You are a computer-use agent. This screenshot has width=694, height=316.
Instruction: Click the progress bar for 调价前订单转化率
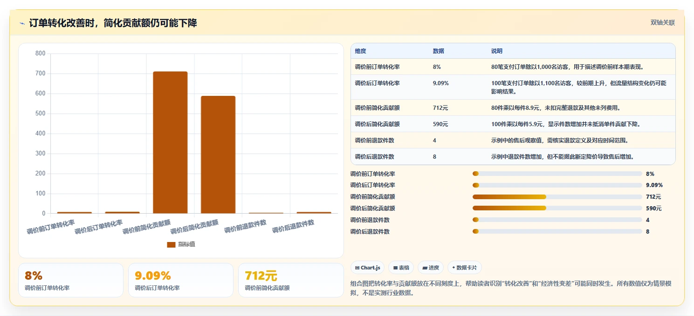coord(557,174)
